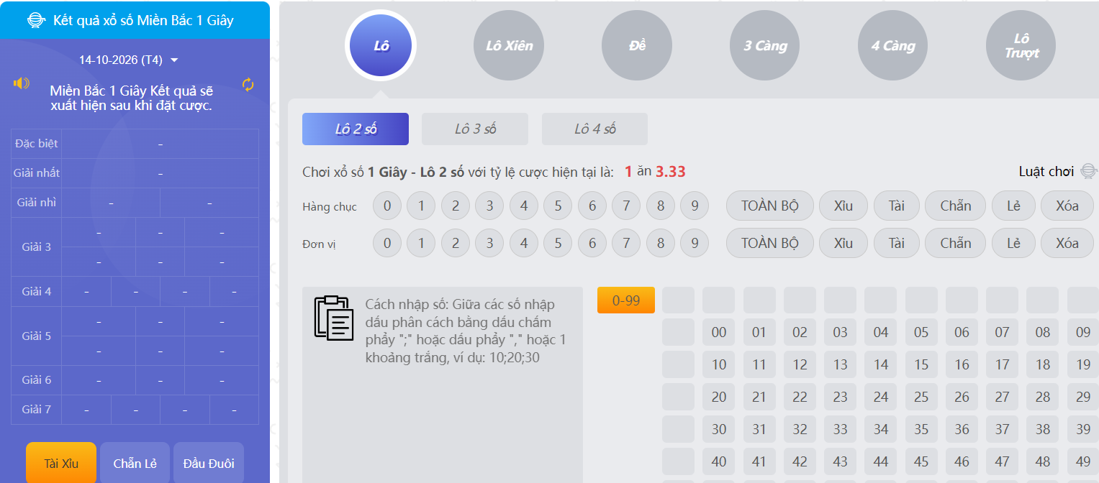
Task: Select the Lô game type
Action: point(381,46)
